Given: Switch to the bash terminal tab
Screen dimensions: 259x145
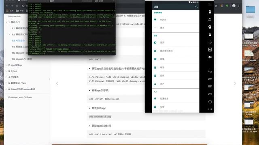Looking at the screenshot, I should click(50, 1).
